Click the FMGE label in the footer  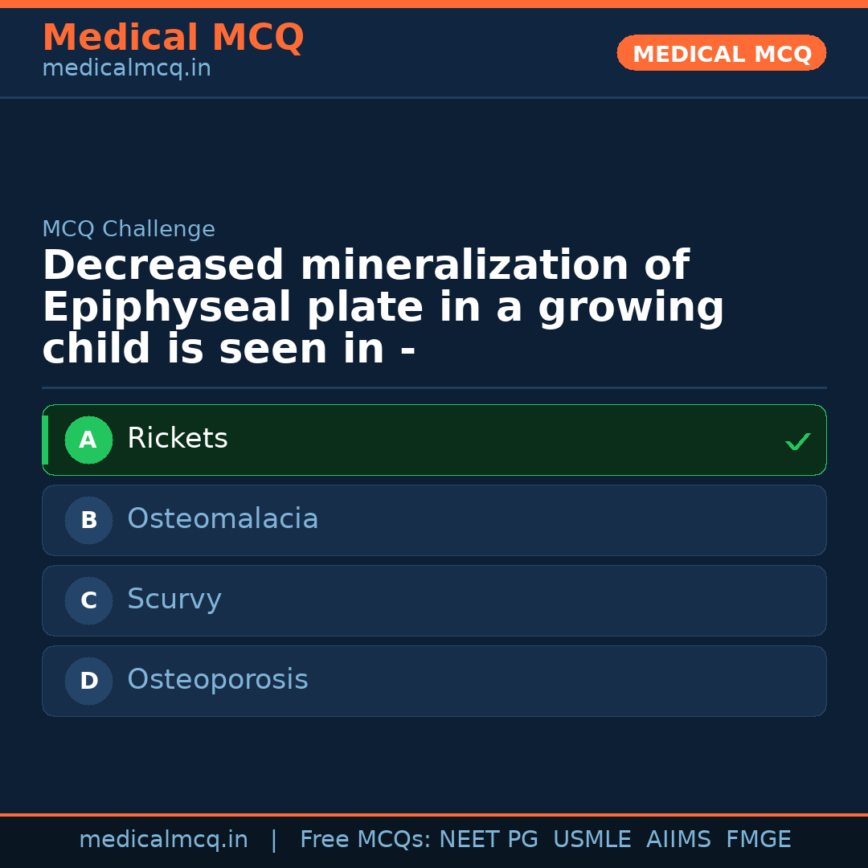tap(758, 838)
